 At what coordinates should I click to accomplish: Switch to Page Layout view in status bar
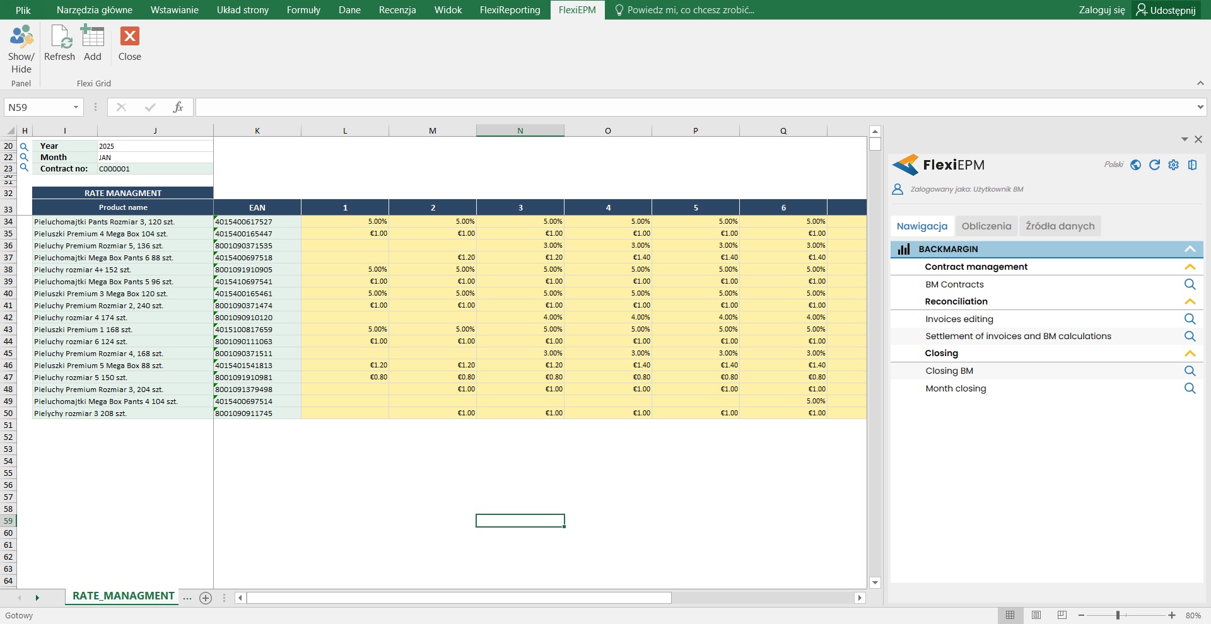(x=1036, y=615)
